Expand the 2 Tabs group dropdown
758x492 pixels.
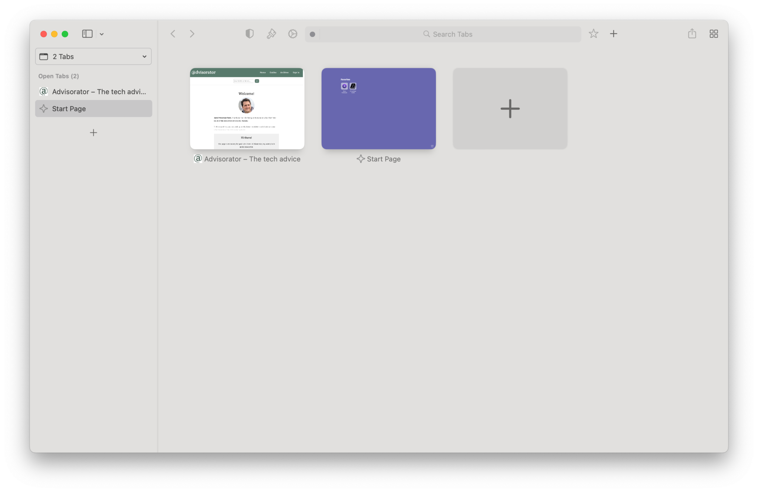[x=93, y=57]
